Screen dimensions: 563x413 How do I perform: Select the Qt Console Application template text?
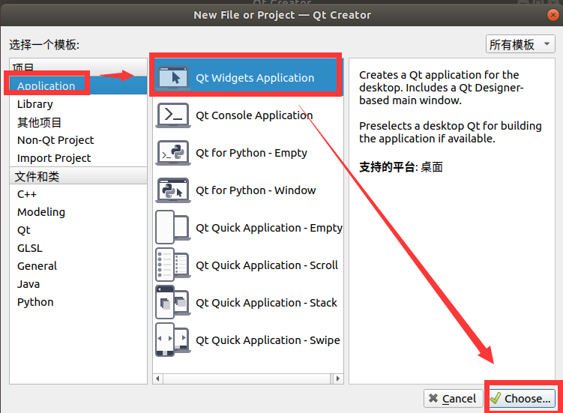[x=254, y=115]
